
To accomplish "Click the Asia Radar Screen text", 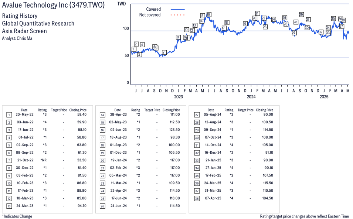I will tap(24, 31).
